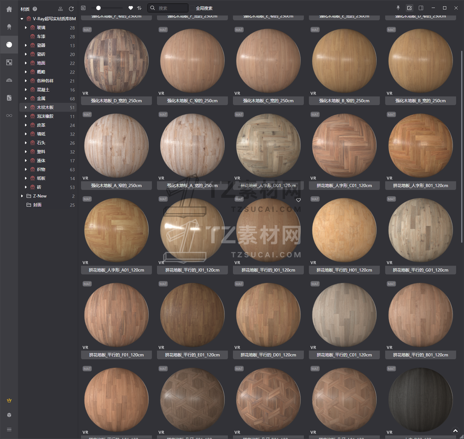This screenshot has width=464, height=439.
Task: Enable the 全局搜索 checkbox
Action: pos(192,8)
